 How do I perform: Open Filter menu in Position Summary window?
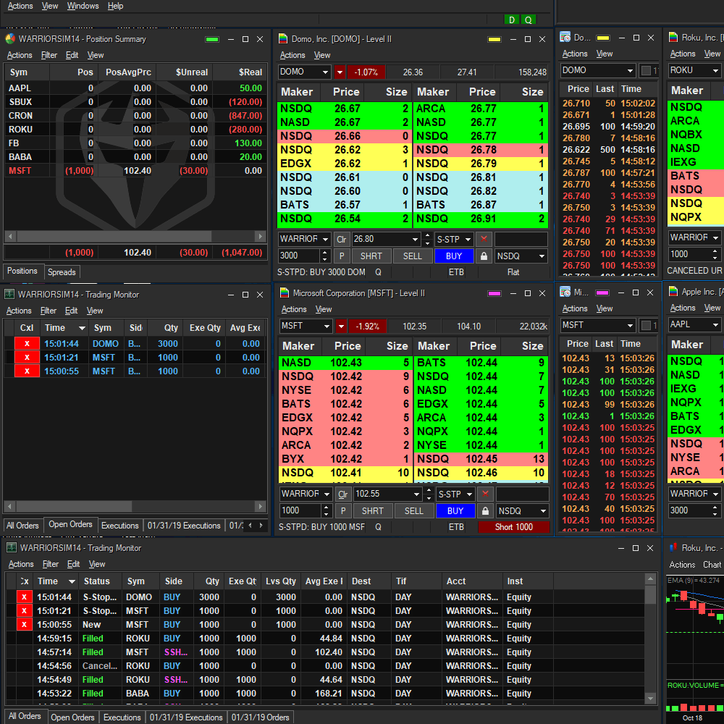click(x=49, y=55)
